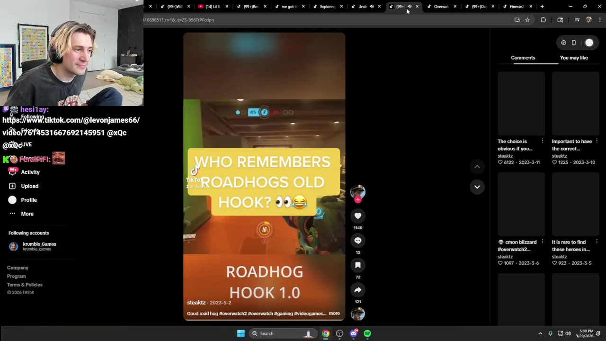
Task: Open OBS Studio from the taskbar
Action: [339, 333]
